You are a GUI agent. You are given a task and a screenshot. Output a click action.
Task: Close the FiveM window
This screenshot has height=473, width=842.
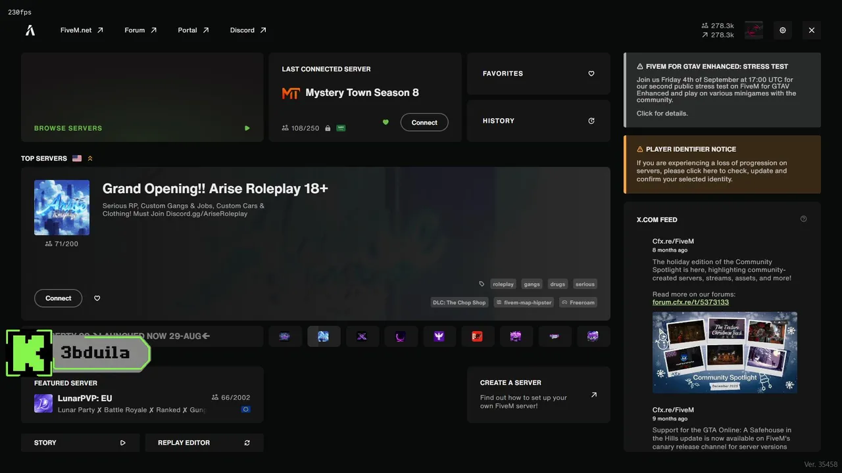812,30
